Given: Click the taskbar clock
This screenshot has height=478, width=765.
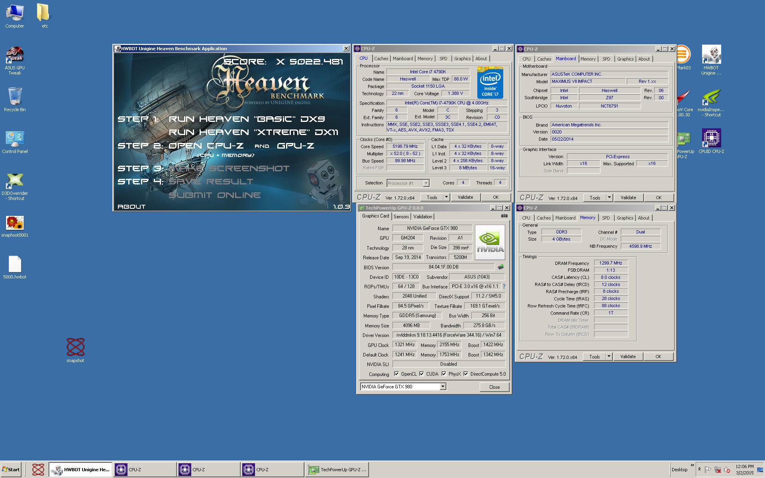Looking at the screenshot, I should [745, 470].
